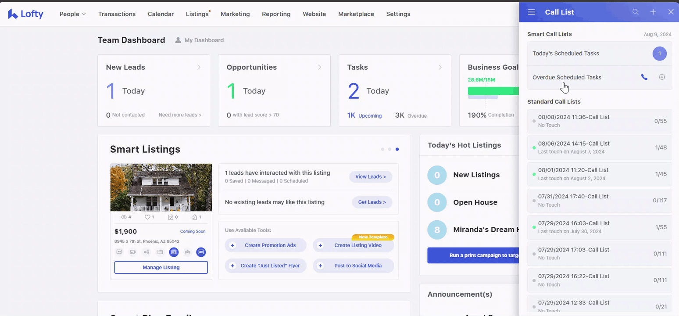The image size is (679, 316).
Task: Open Today's Scheduled Tasks smart list
Action: [600, 54]
